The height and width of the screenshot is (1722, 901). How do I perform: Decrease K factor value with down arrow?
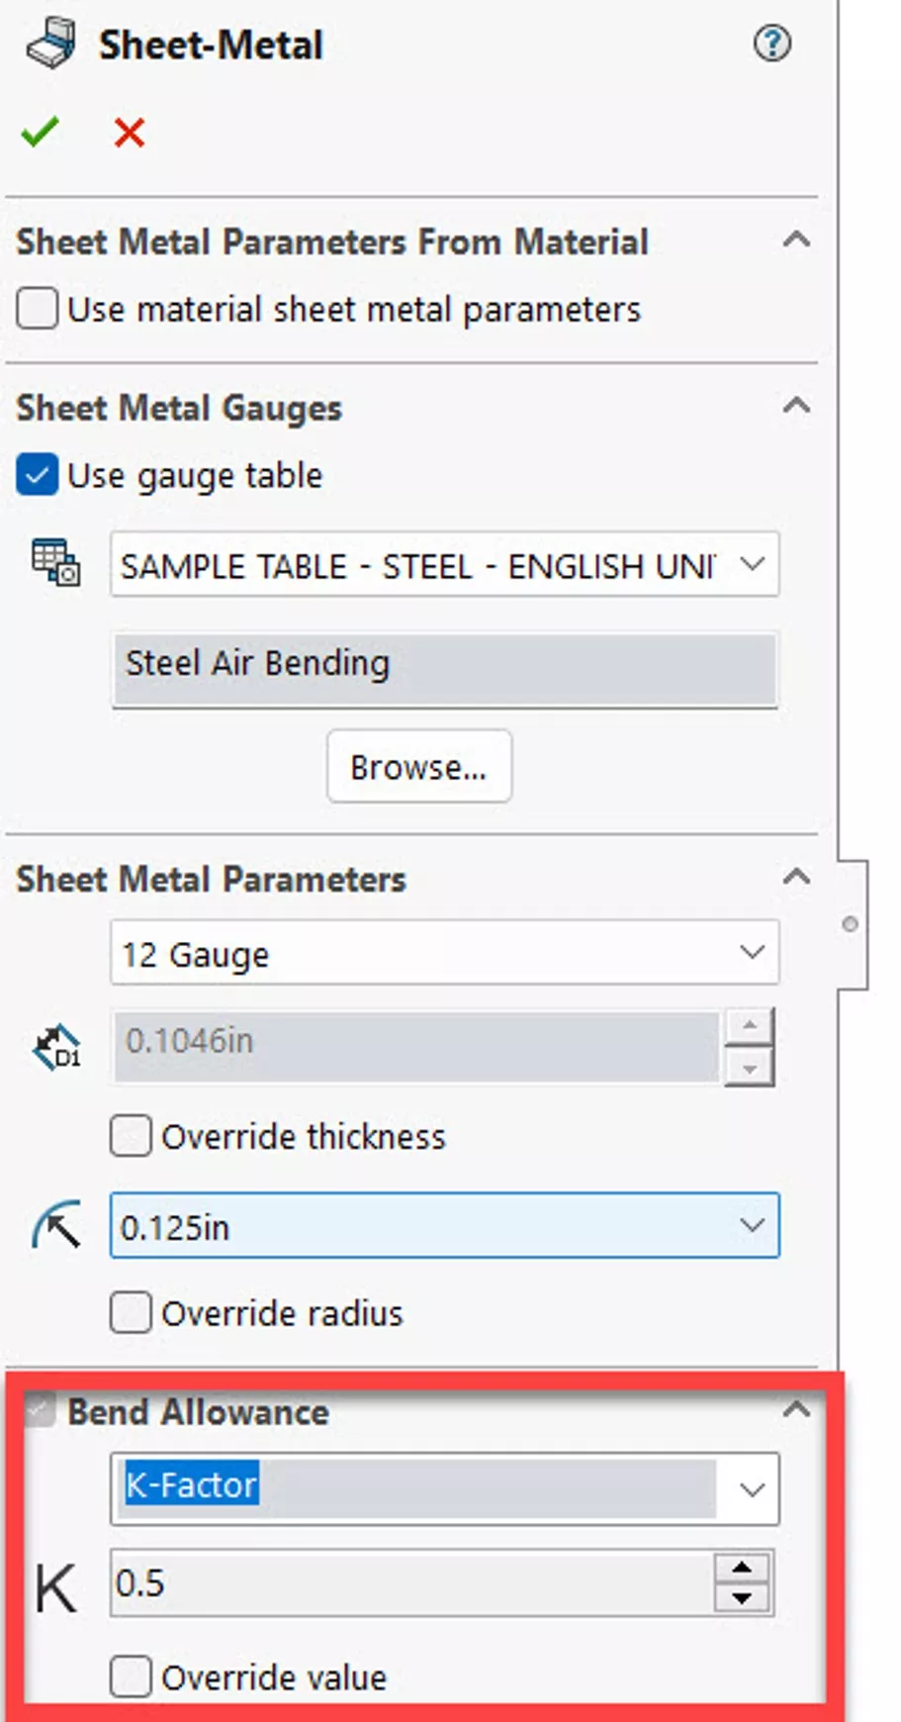click(742, 1598)
